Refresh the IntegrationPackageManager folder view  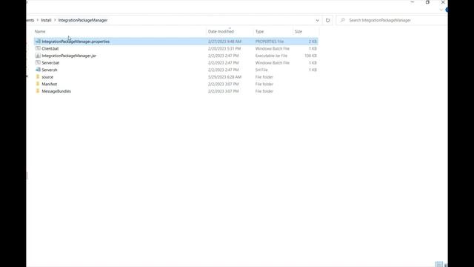tap(327, 20)
